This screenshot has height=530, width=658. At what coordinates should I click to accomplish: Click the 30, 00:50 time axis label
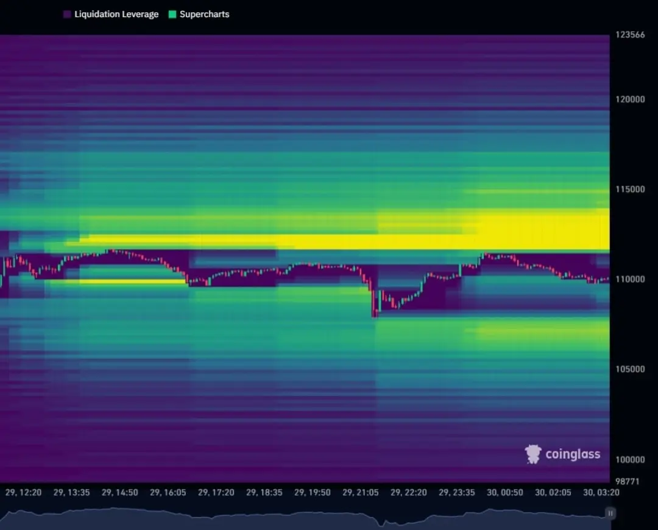pyautogui.click(x=504, y=492)
